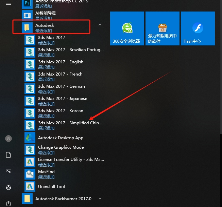
Task: Open Adobe Photoshop CC 2019
Action: tap(61, 3)
